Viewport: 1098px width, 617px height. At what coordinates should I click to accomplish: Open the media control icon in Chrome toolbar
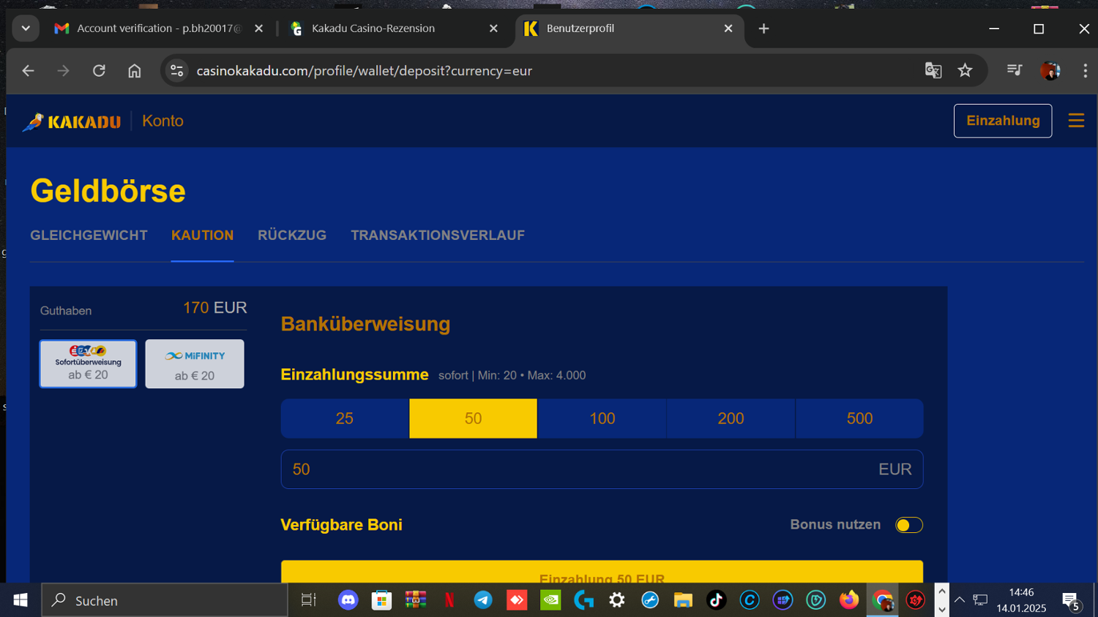point(1014,70)
